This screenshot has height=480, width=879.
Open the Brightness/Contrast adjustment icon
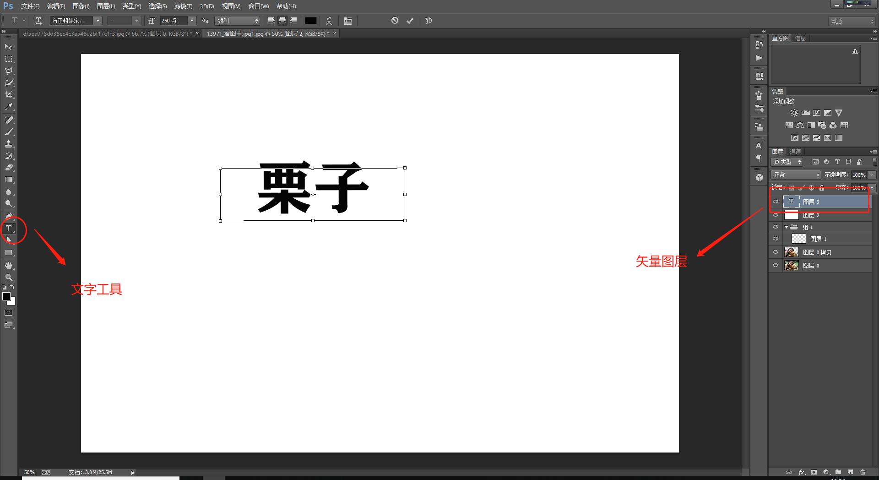(x=794, y=113)
